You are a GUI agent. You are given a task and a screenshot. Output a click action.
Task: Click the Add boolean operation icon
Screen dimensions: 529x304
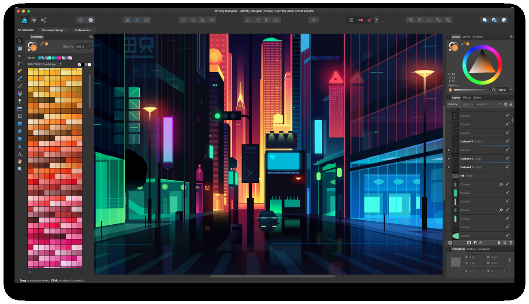[x=411, y=20]
